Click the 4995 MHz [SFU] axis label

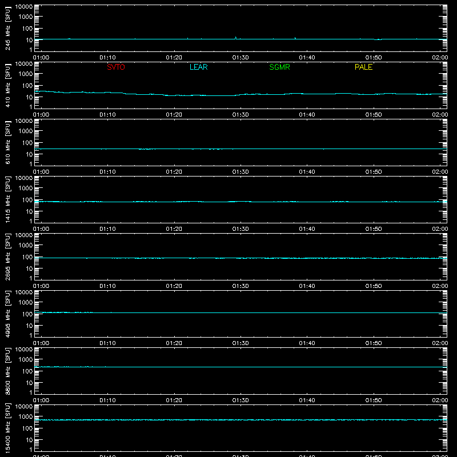point(7,314)
